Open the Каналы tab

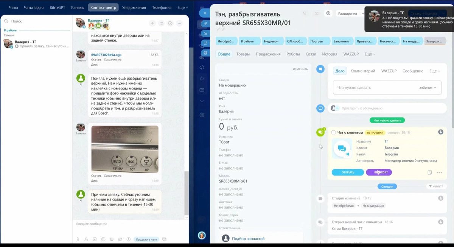tap(78, 8)
